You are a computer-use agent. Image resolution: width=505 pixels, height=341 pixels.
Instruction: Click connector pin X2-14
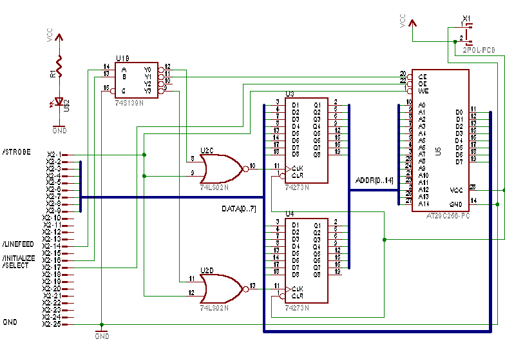[58, 246]
